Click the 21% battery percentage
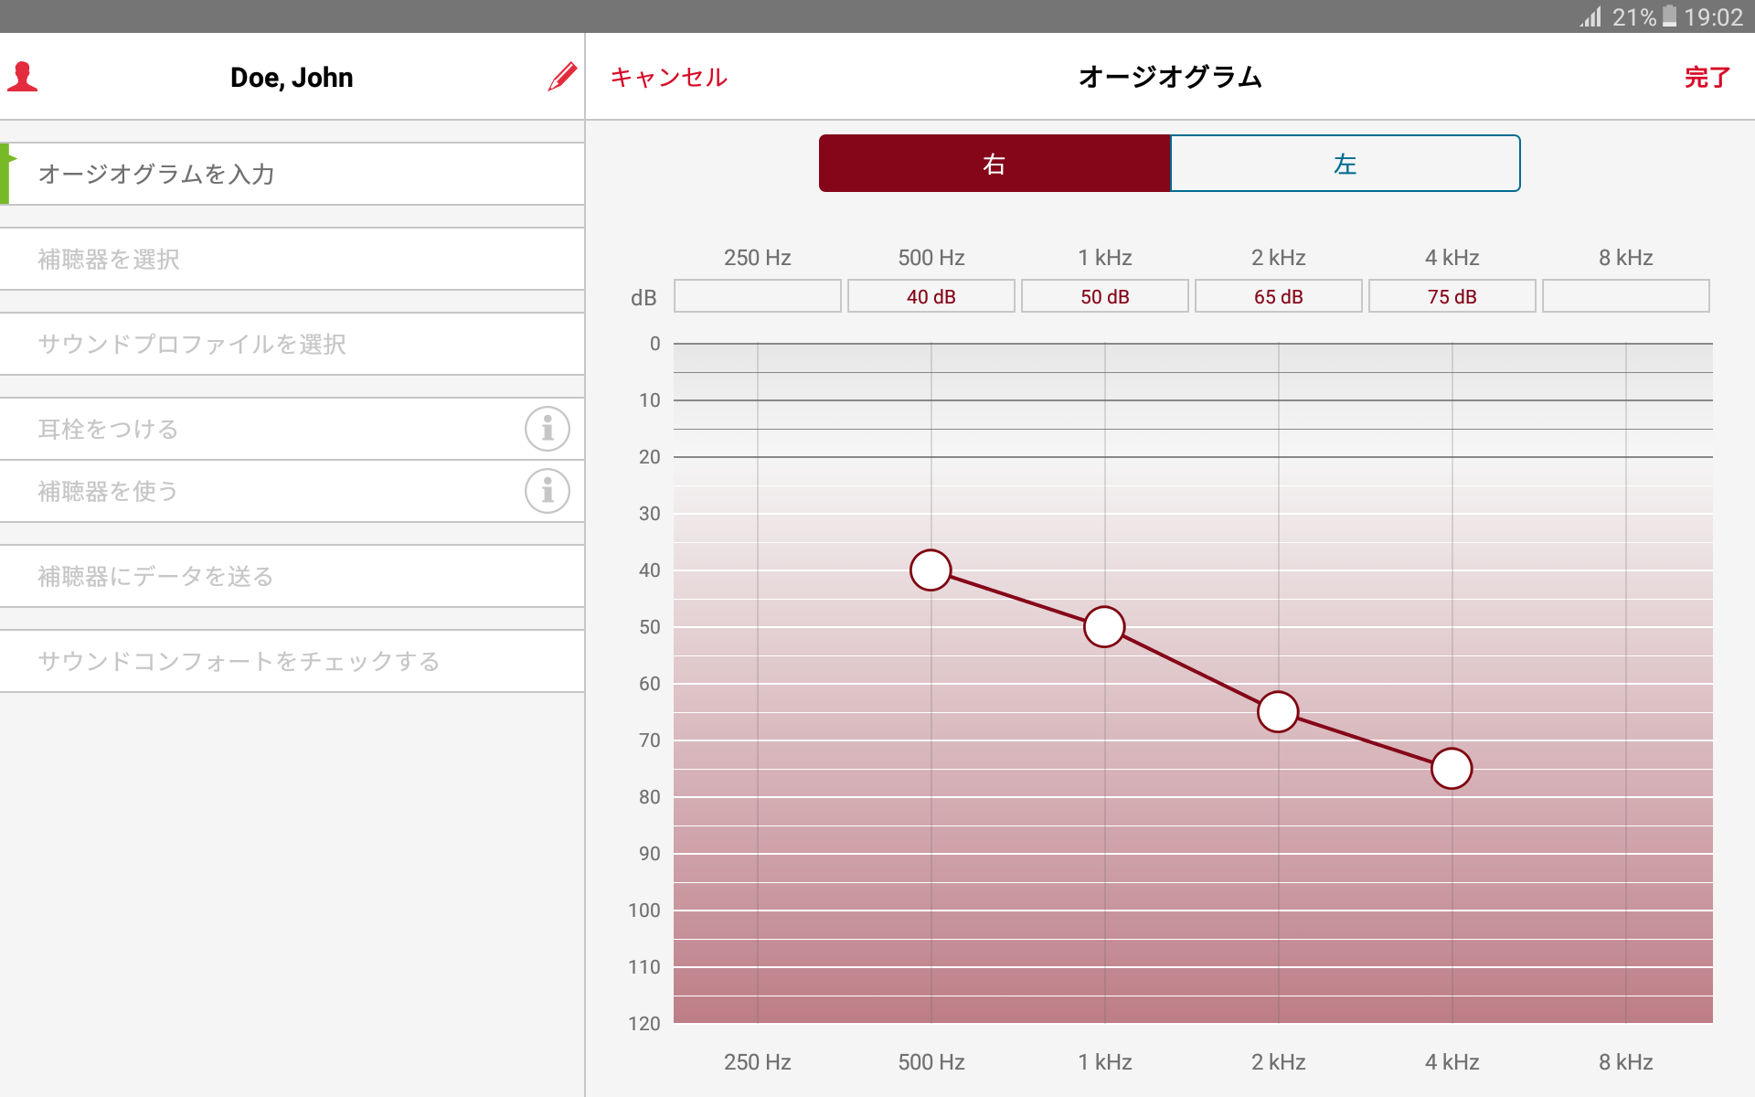Screen dimensions: 1755x1097 click(1634, 17)
